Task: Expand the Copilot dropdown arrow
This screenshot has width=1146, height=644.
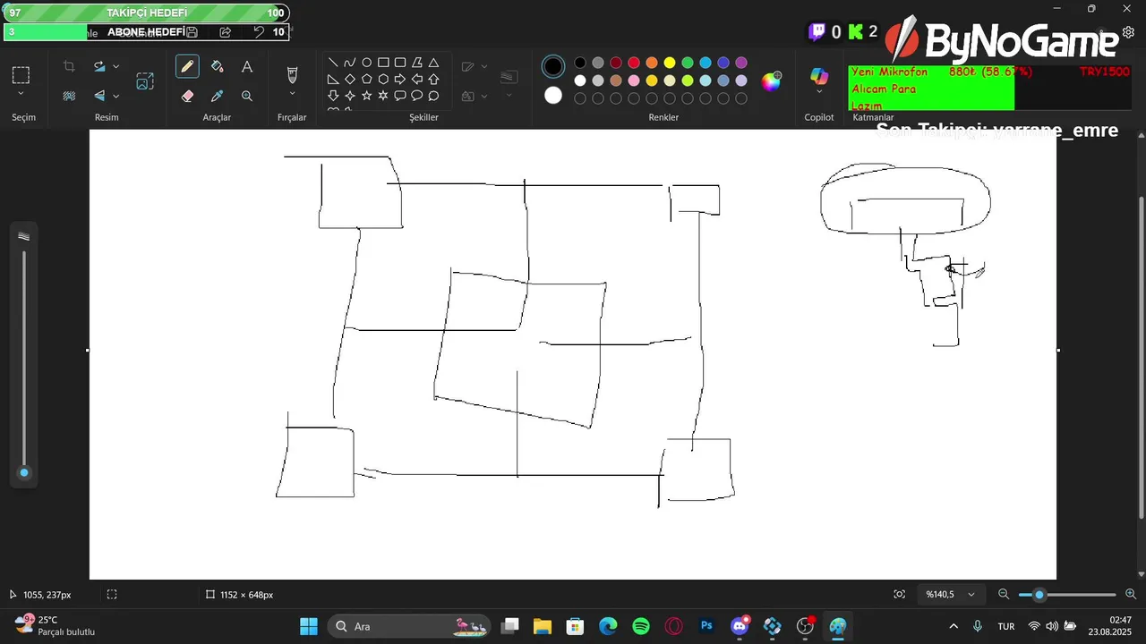Action: click(819, 92)
